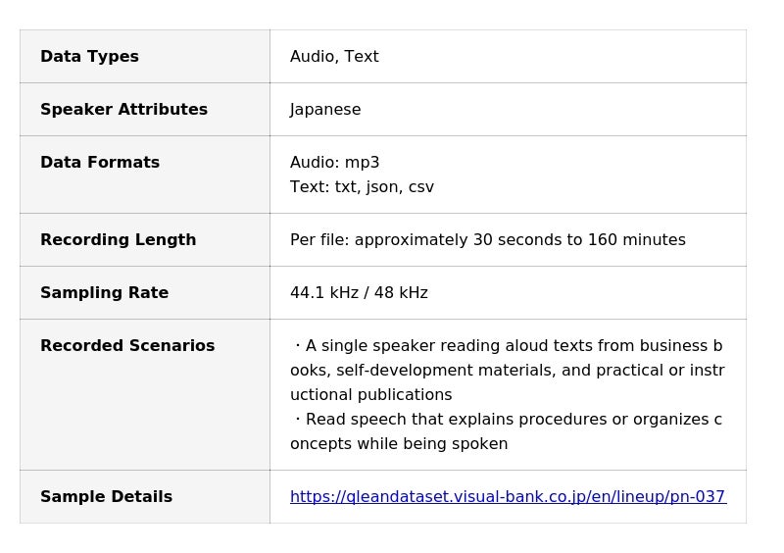This screenshot has height=553, width=784.
Task: Click the "Data Types" row label
Action: click(89, 57)
